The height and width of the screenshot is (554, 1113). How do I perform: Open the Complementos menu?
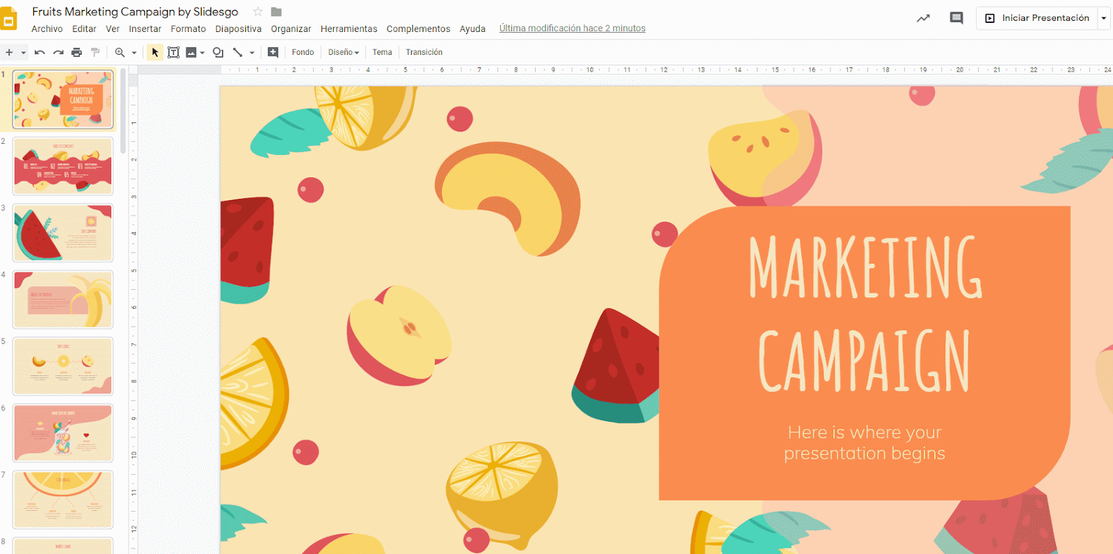418,28
